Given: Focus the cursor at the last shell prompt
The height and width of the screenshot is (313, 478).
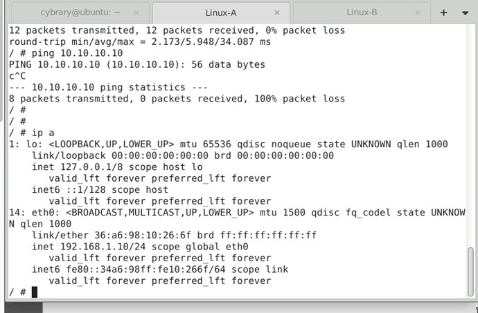Looking at the screenshot, I should point(34,292).
